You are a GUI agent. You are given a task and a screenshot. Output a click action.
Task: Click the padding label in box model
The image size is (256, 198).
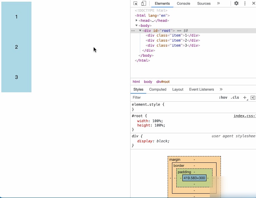(184, 172)
